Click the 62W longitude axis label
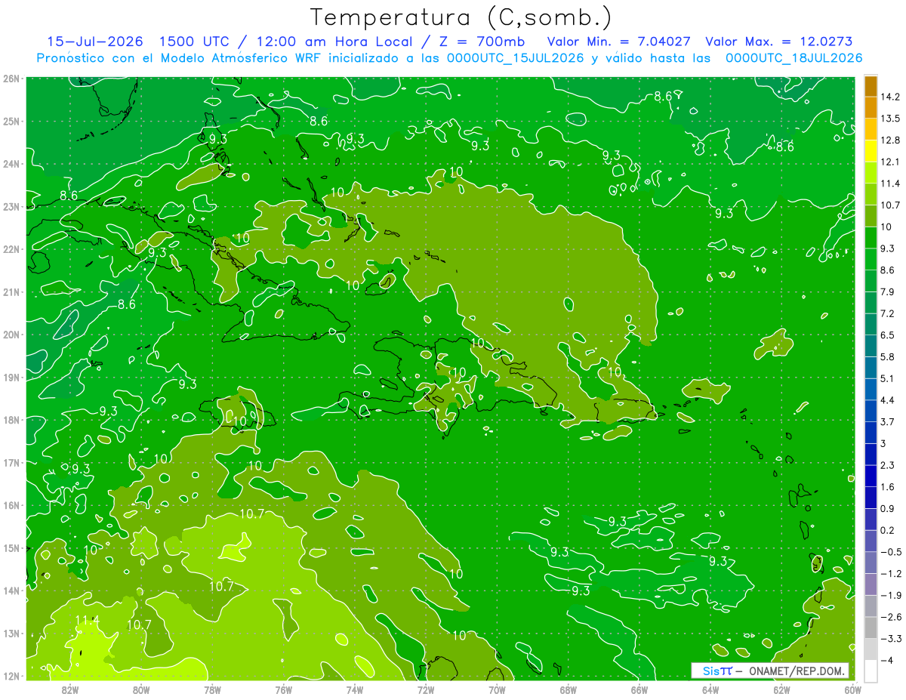The image size is (906, 700). click(781, 689)
